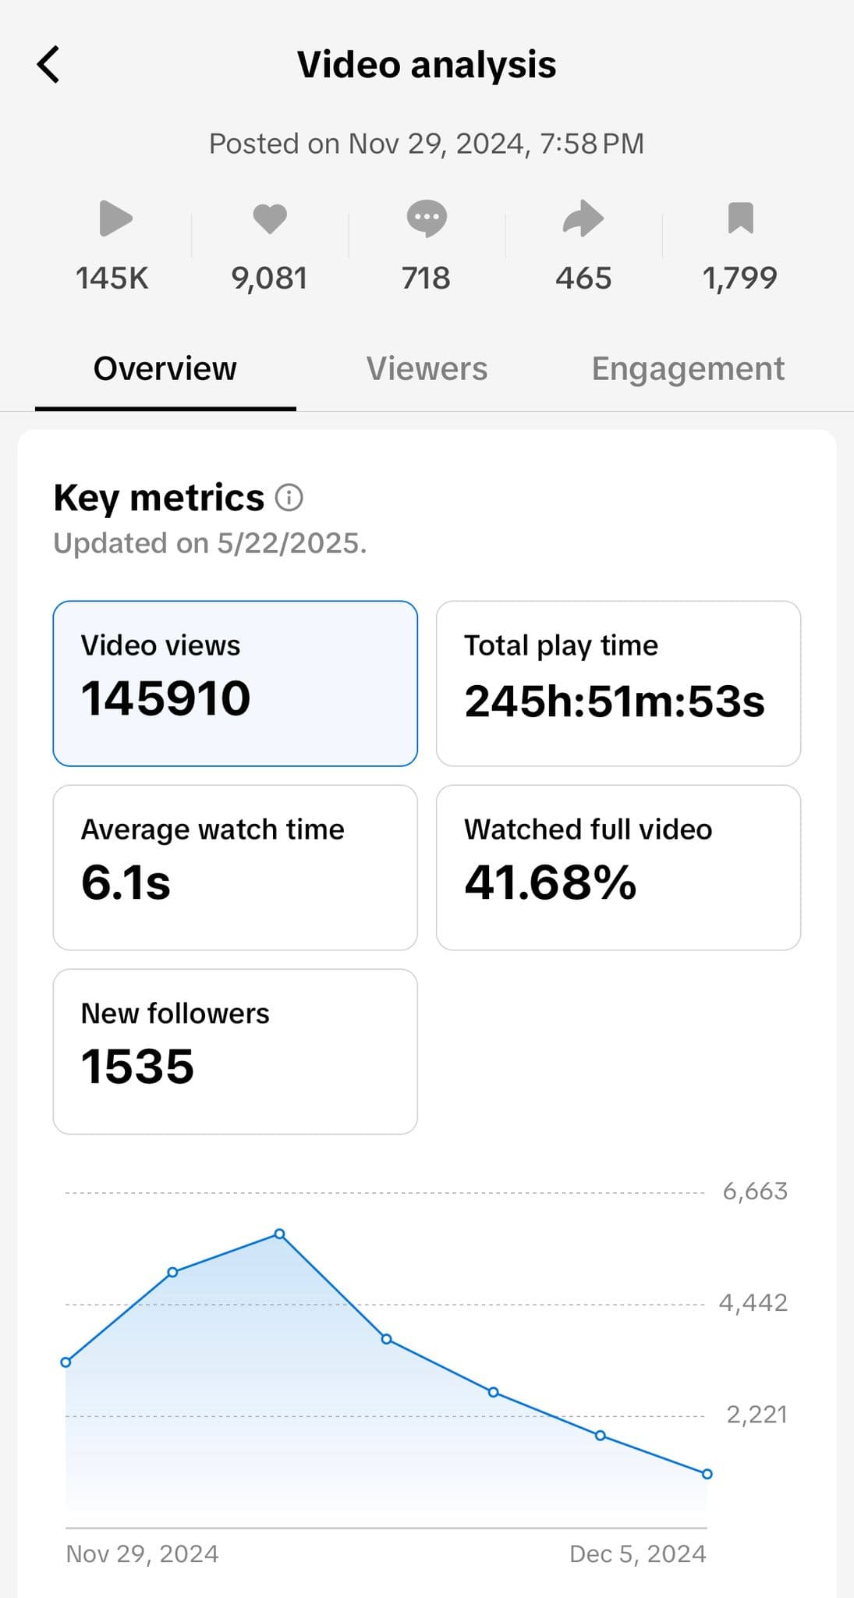The width and height of the screenshot is (854, 1598).
Task: Click the Posted on Nov 29 date text
Action: [x=427, y=143]
